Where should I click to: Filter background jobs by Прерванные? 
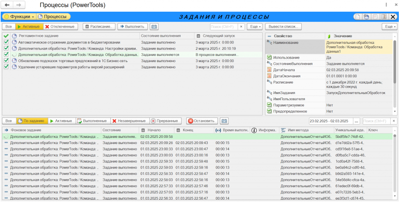[x=165, y=121]
